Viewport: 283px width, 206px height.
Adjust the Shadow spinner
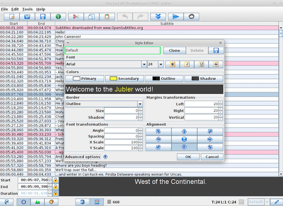point(141,117)
